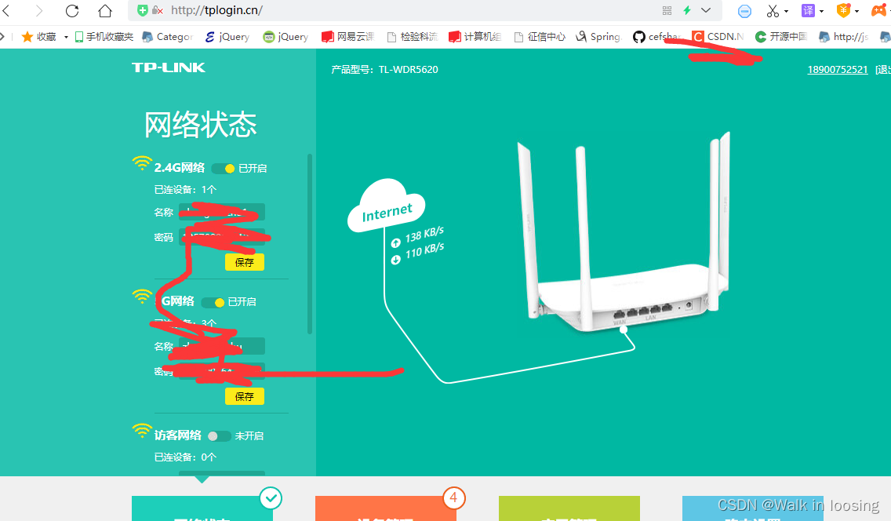Image resolution: width=891 pixels, height=521 pixels.
Task: Open the screenshot tool dropdown arrow
Action: [787, 11]
